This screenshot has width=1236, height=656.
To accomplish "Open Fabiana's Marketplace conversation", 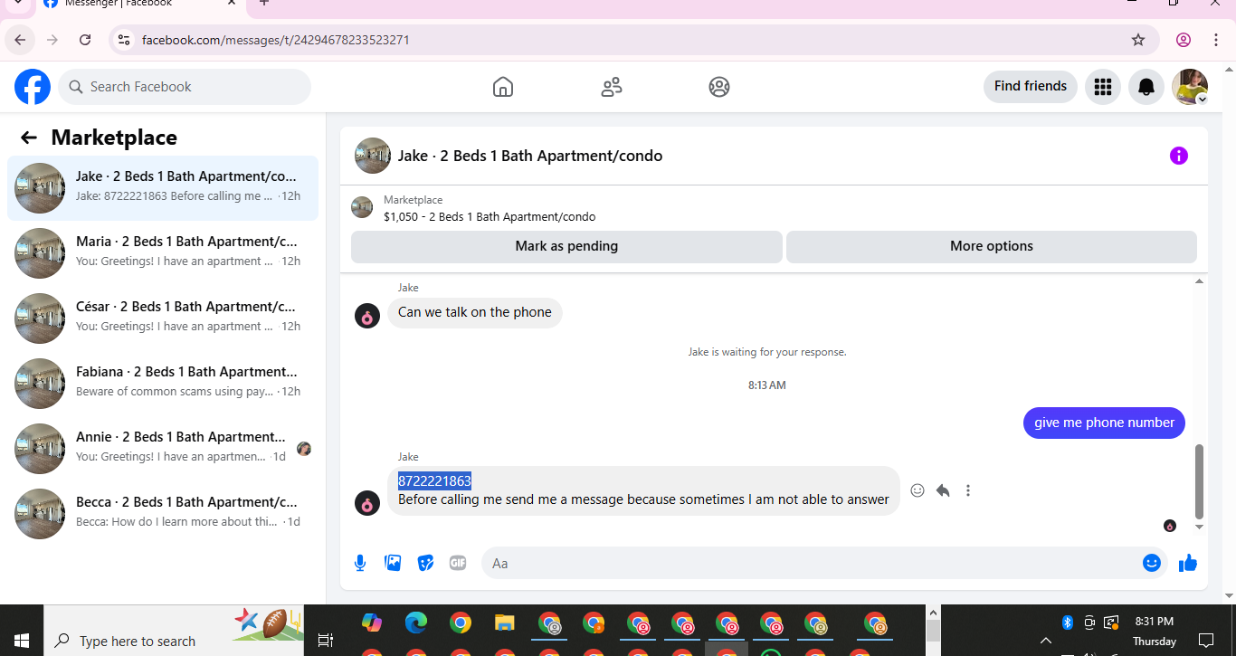I will click(163, 384).
